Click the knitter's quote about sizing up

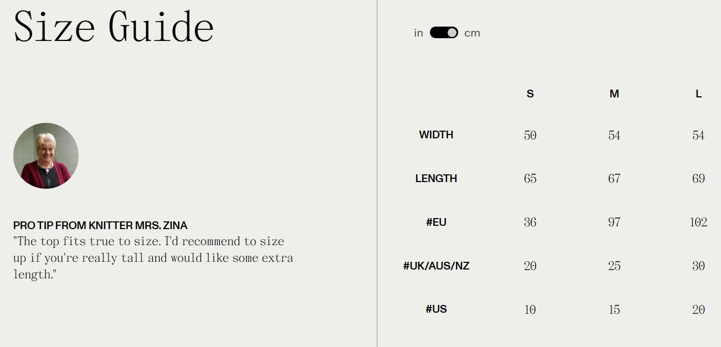point(153,258)
